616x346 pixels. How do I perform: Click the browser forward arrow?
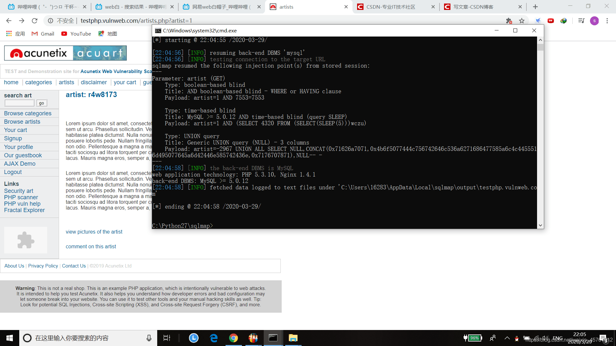point(21,21)
